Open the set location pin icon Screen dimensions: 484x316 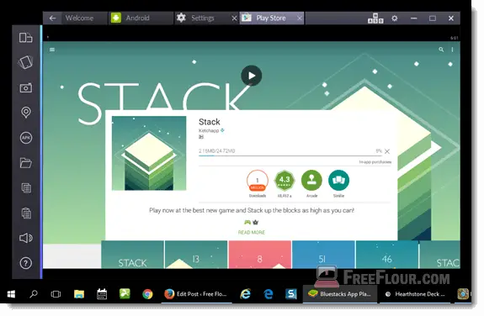coord(26,113)
